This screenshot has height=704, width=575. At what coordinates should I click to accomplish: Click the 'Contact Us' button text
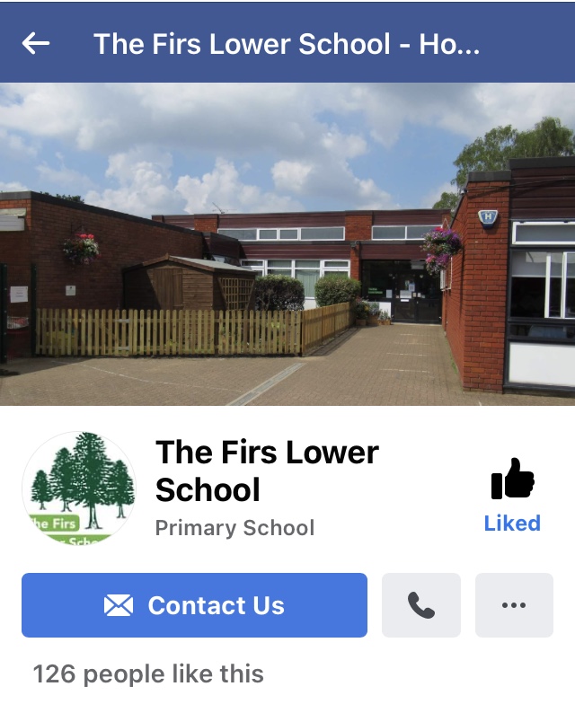(x=216, y=605)
